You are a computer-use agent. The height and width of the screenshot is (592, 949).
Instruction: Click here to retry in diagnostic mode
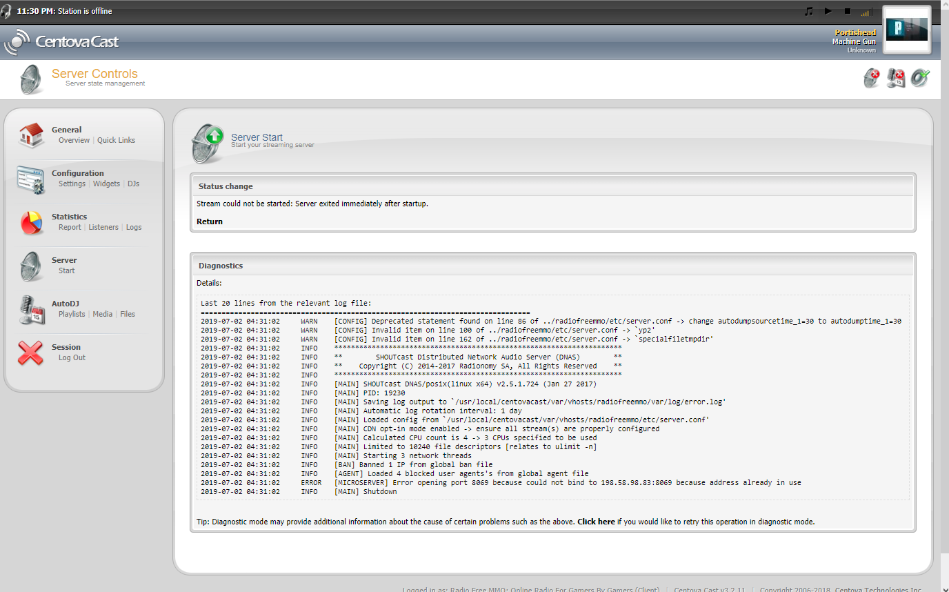(x=596, y=522)
